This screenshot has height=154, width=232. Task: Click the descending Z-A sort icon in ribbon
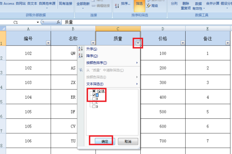click(x=117, y=6)
